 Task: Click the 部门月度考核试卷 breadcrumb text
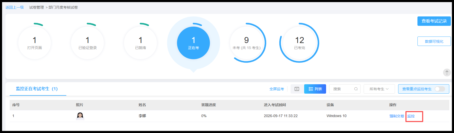[x=63, y=7]
